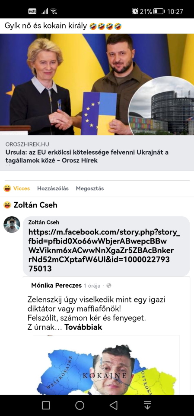Screen dimensions: 194x416
Task: Open the Ursula and Zelensky article image
Action: click(x=97, y=84)
